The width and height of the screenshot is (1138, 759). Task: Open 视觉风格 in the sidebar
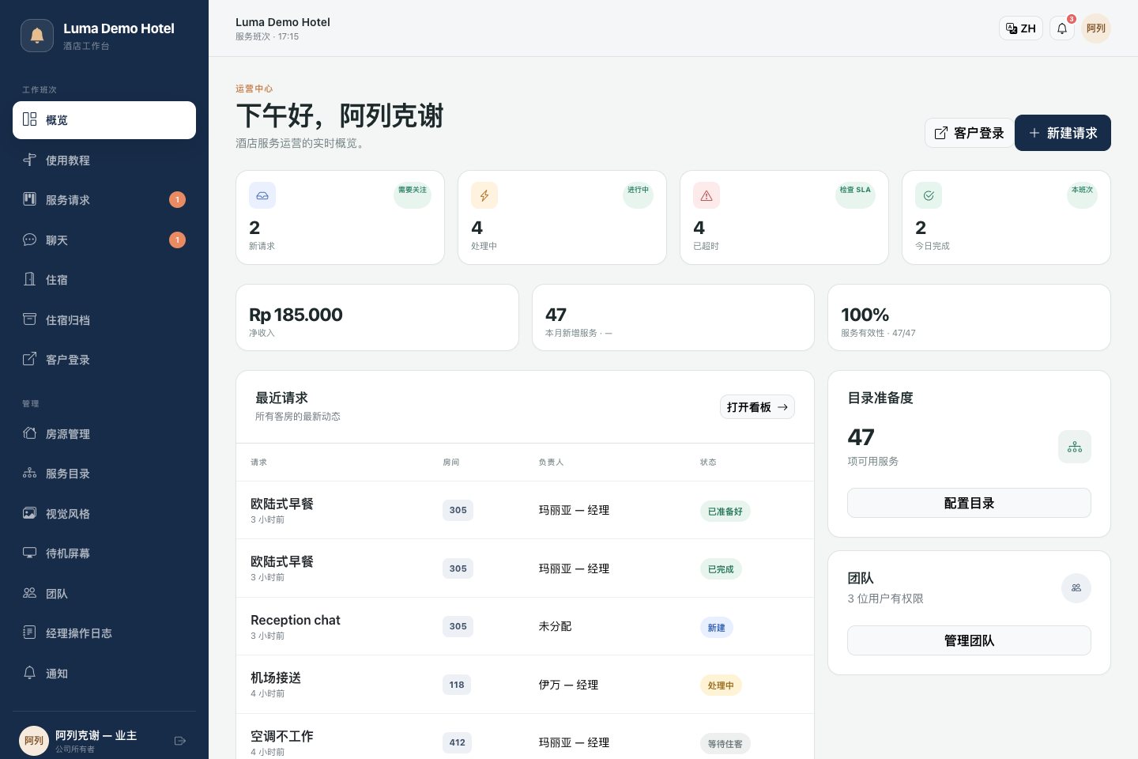pos(104,514)
